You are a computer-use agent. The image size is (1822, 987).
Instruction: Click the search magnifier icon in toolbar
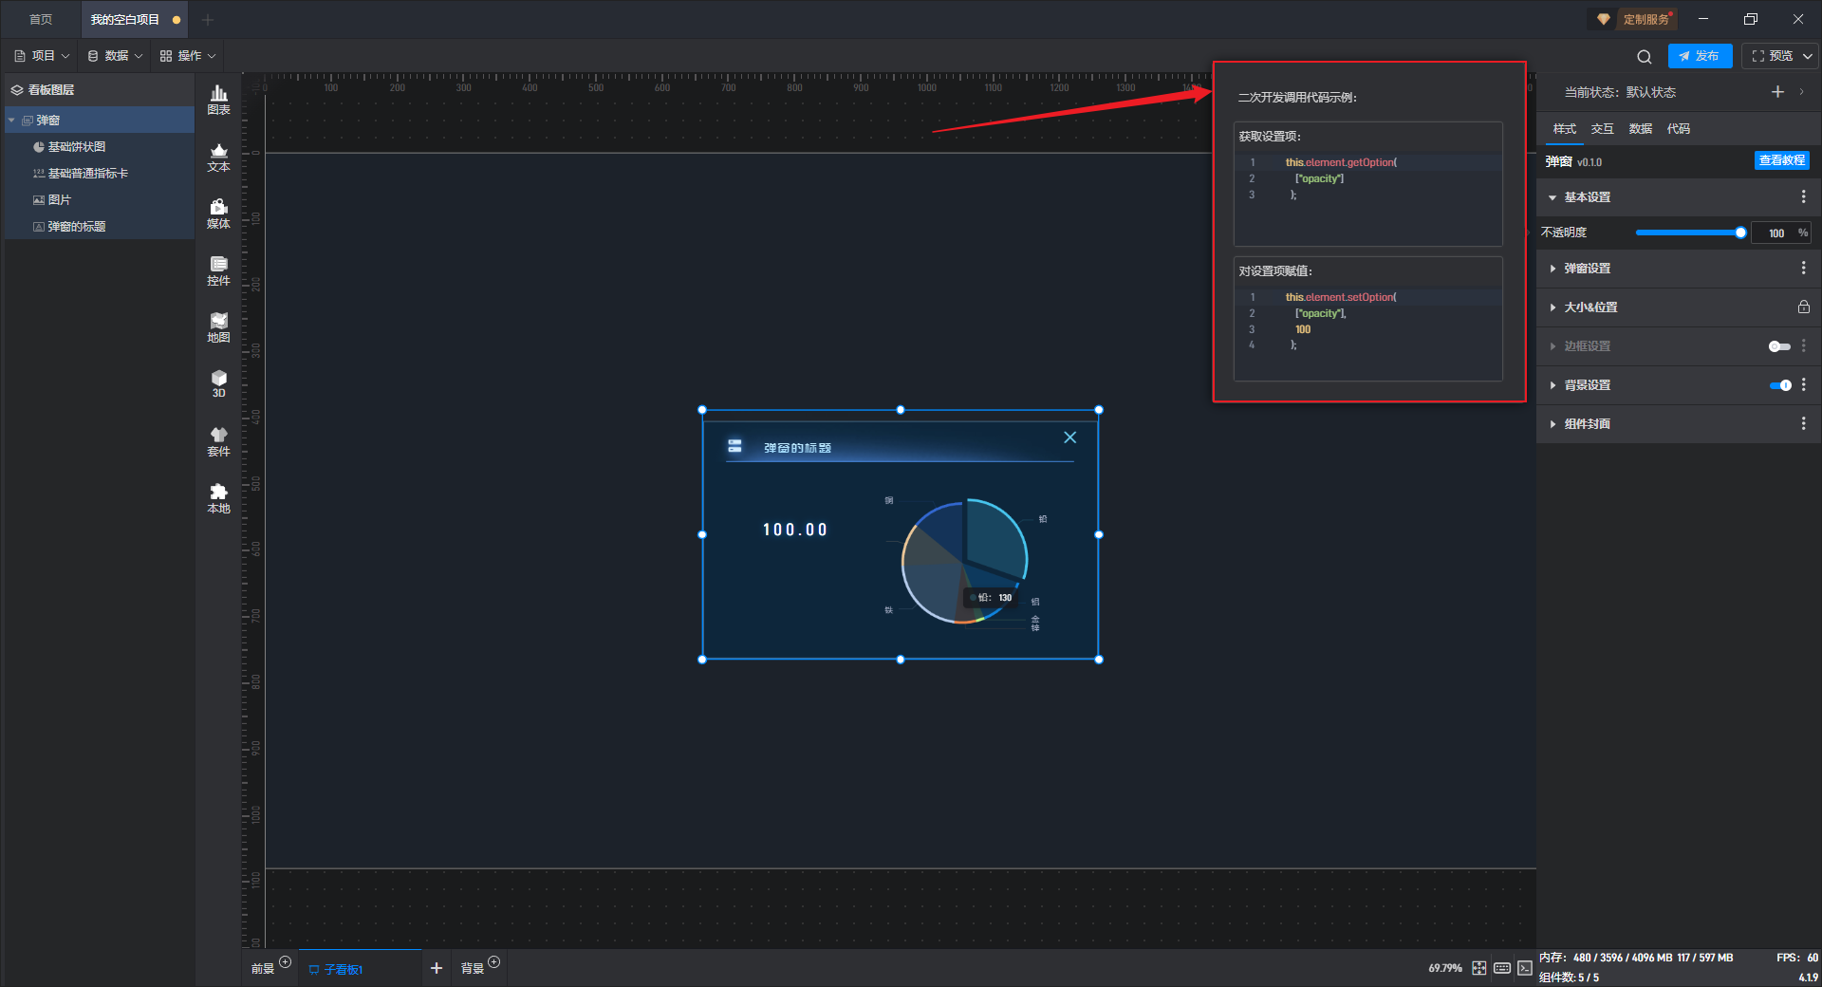(1645, 56)
